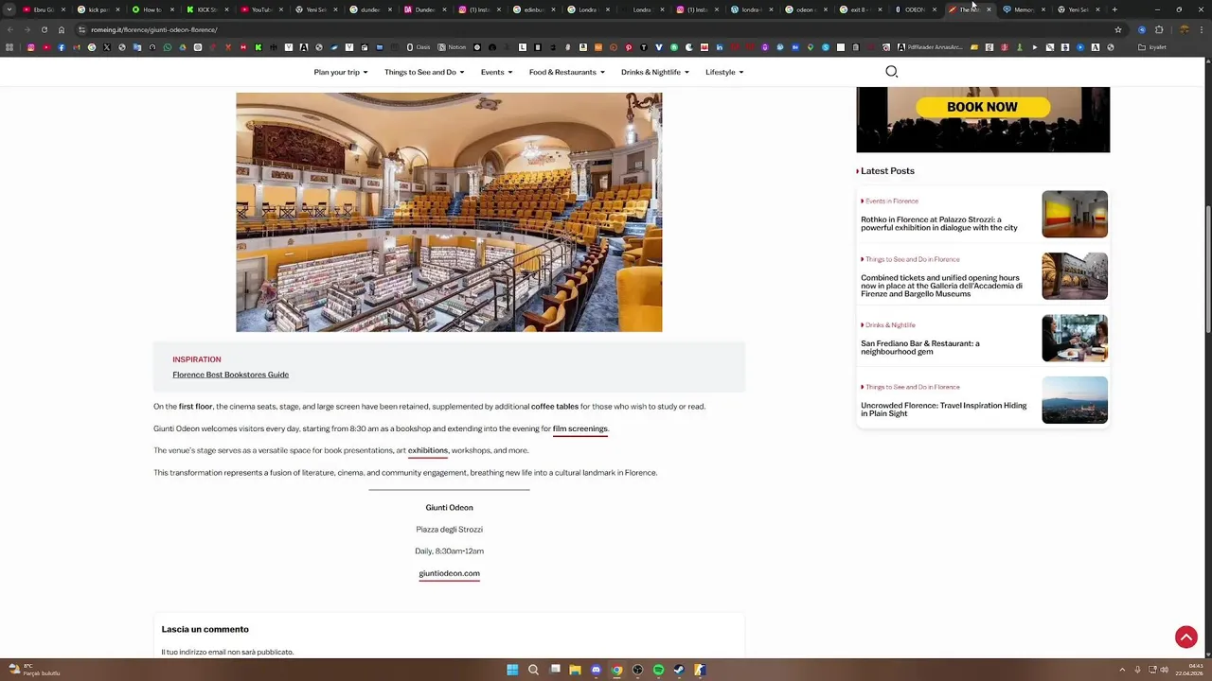Screen dimensions: 1212x681
Task: Click the red scroll-to-top arrow button
Action: point(1186,637)
